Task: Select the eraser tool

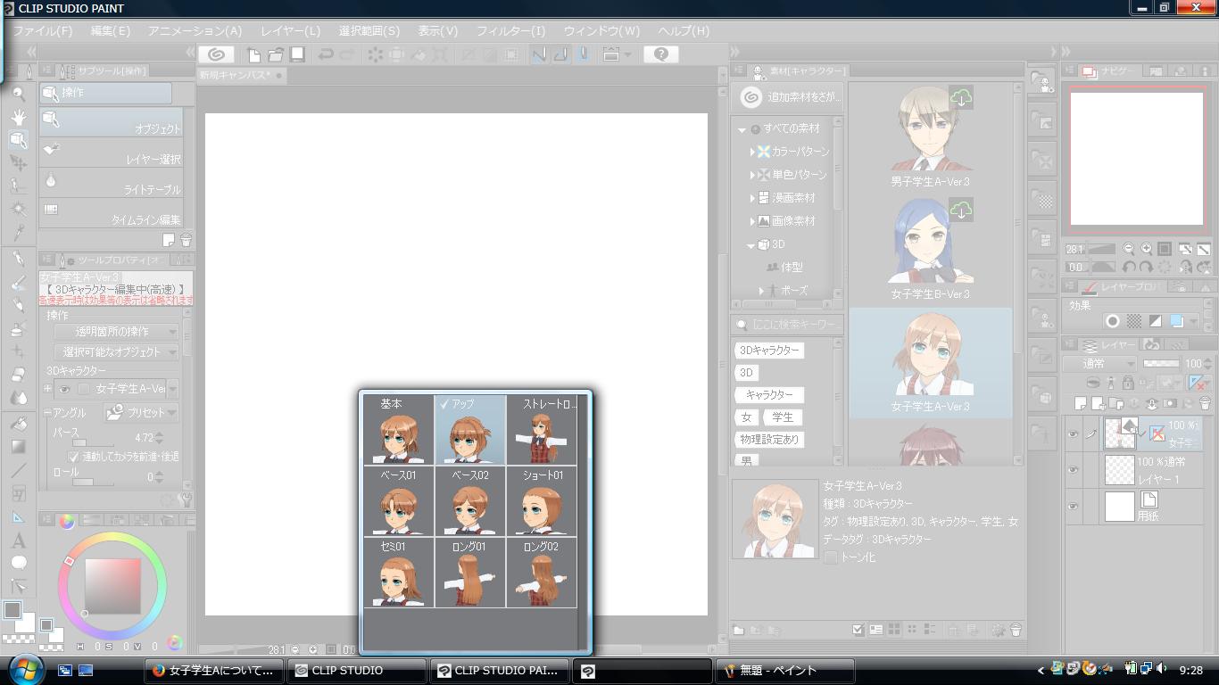Action: 18,375
